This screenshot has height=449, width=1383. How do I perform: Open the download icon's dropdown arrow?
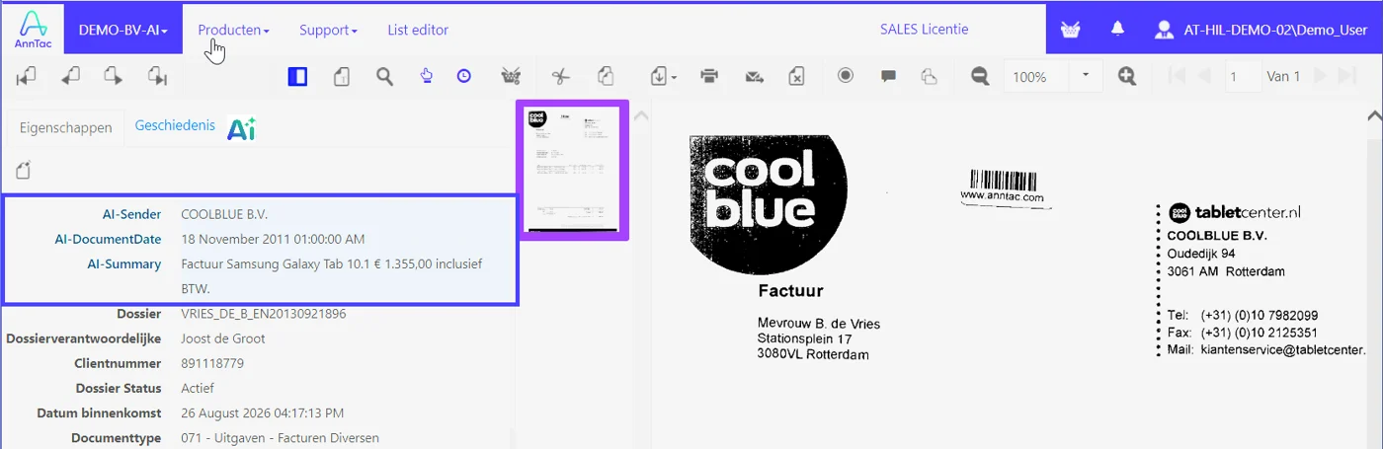[674, 77]
